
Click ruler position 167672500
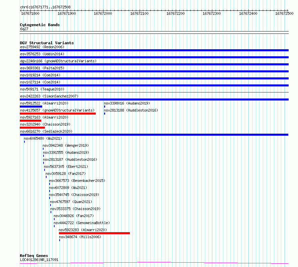tap(284, 13)
